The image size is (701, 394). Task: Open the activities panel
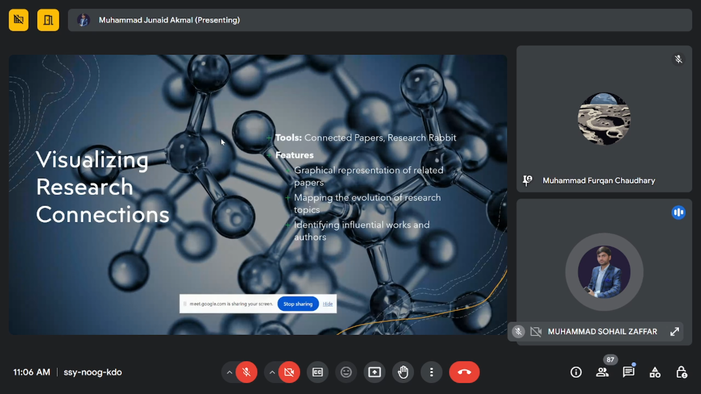tap(655, 372)
